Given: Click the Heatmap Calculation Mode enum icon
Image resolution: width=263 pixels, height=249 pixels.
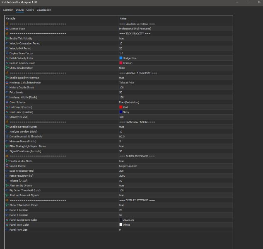Looking at the screenshot, I should tap(7, 83).
